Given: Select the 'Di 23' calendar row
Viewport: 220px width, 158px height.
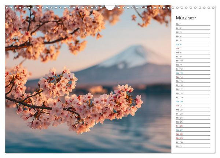Looking at the screenshot, I should click(x=193, y=114).
